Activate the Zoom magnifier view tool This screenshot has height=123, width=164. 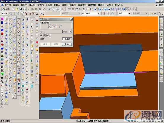click(80, 9)
